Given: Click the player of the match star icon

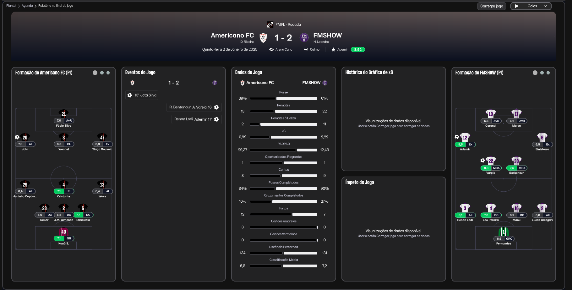Looking at the screenshot, I should 333,50.
